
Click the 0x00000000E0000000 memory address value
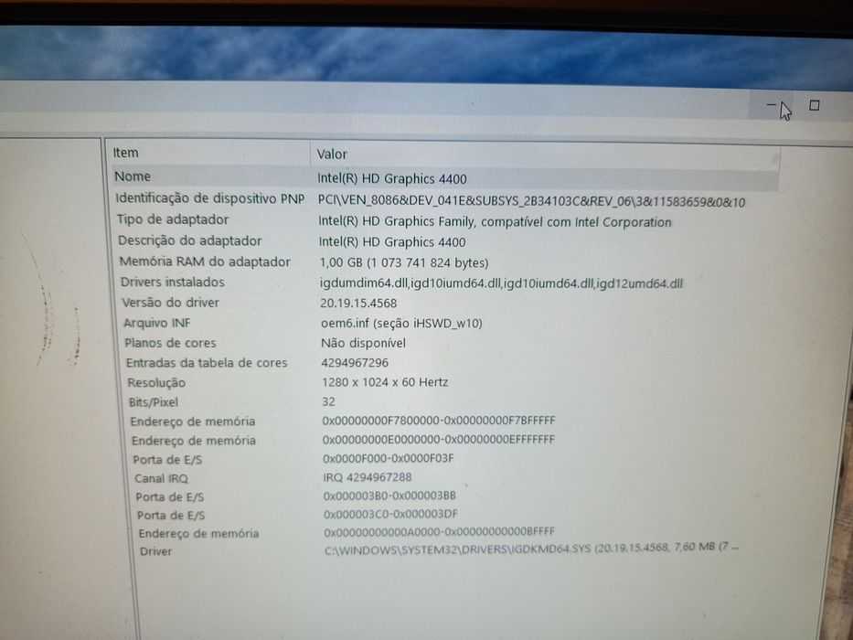coord(439,439)
